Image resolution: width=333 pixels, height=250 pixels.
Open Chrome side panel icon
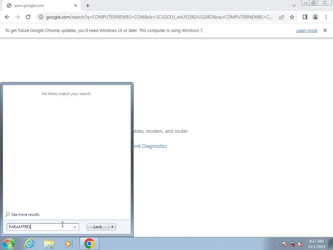pyautogui.click(x=305, y=17)
